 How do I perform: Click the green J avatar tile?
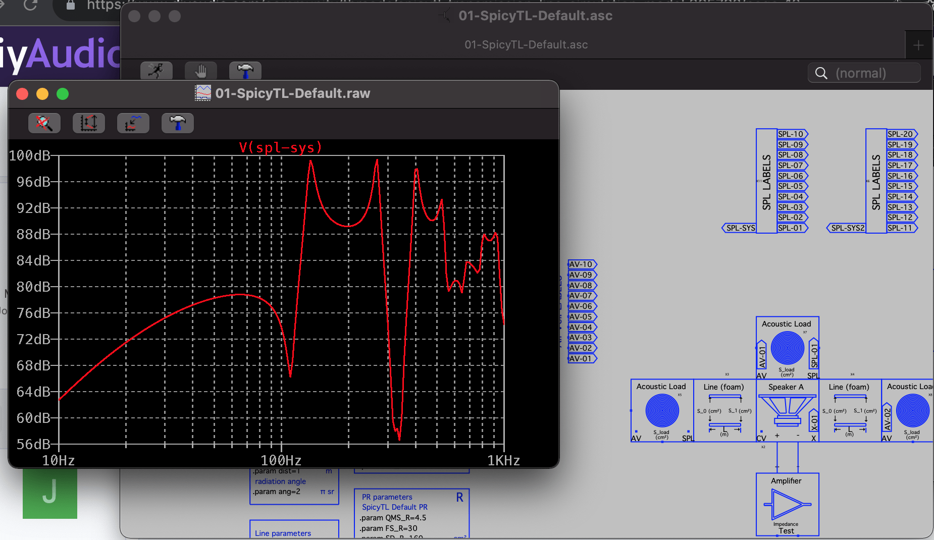pos(50,493)
